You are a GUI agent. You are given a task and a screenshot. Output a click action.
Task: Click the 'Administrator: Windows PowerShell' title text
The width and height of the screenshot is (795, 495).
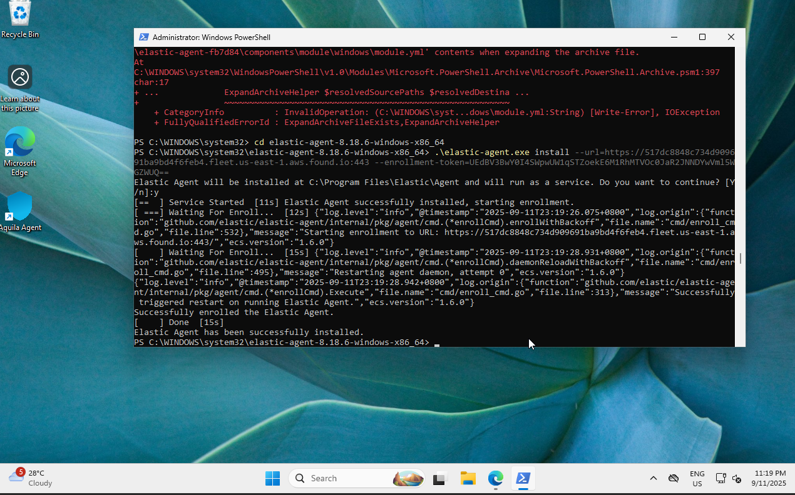[212, 37]
